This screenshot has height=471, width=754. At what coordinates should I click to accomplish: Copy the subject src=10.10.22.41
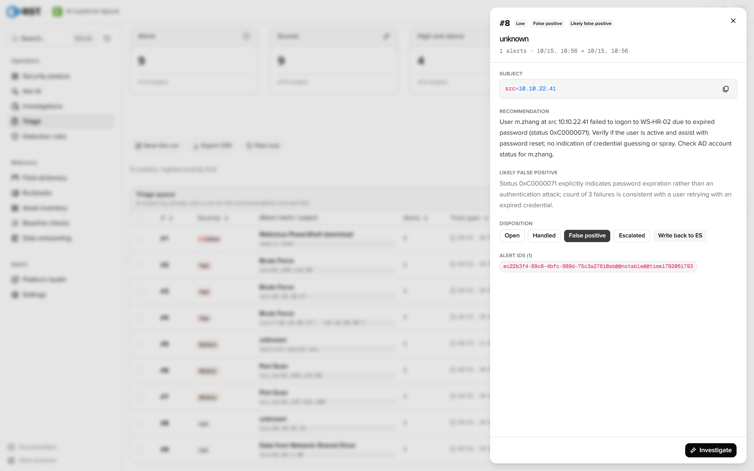tap(725, 89)
